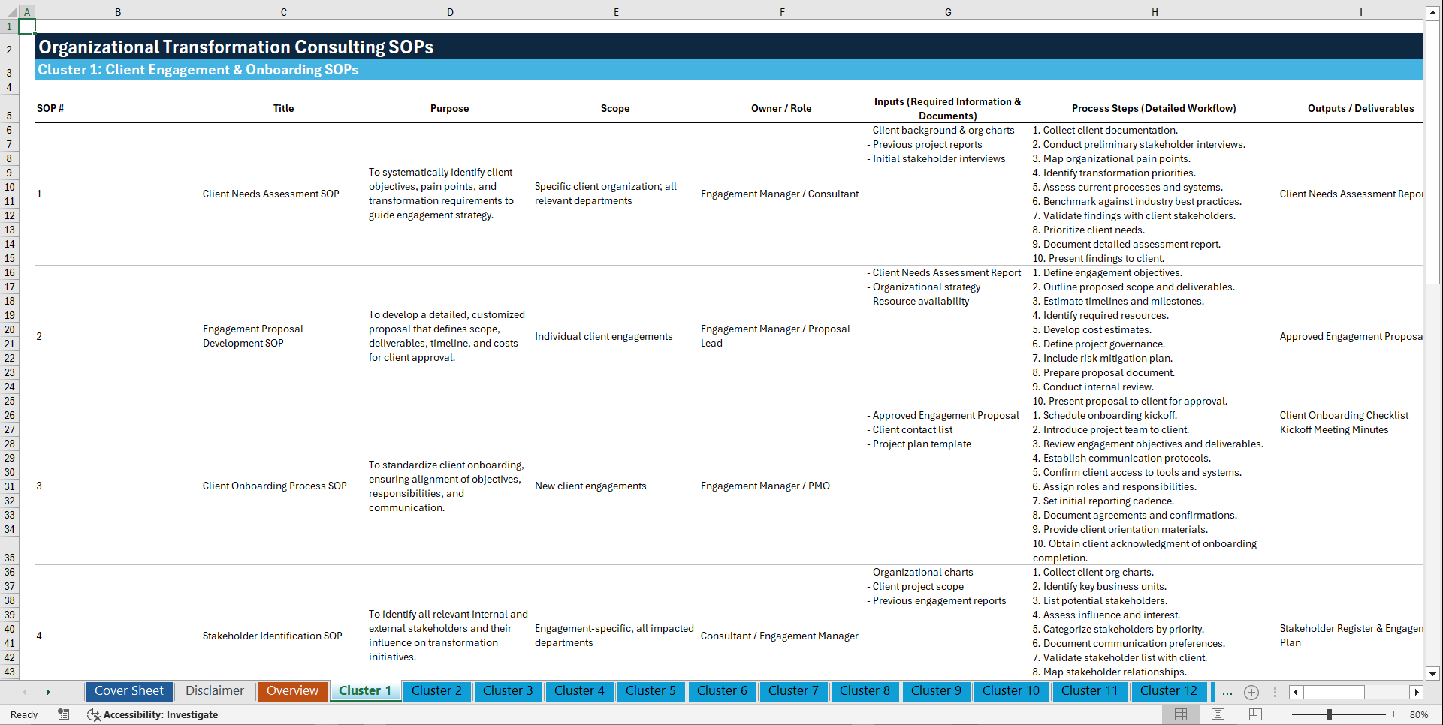Open Normal view from status bar

[x=1181, y=714]
